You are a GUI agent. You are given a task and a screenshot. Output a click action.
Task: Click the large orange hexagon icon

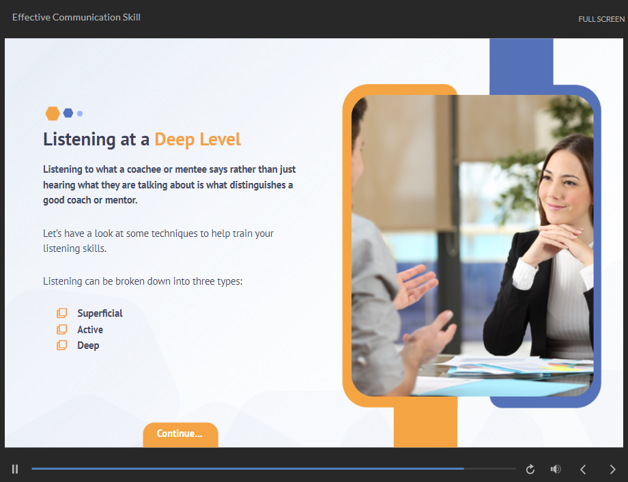pos(53,113)
